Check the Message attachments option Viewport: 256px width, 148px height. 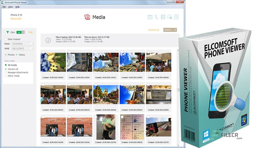click(x=6, y=72)
